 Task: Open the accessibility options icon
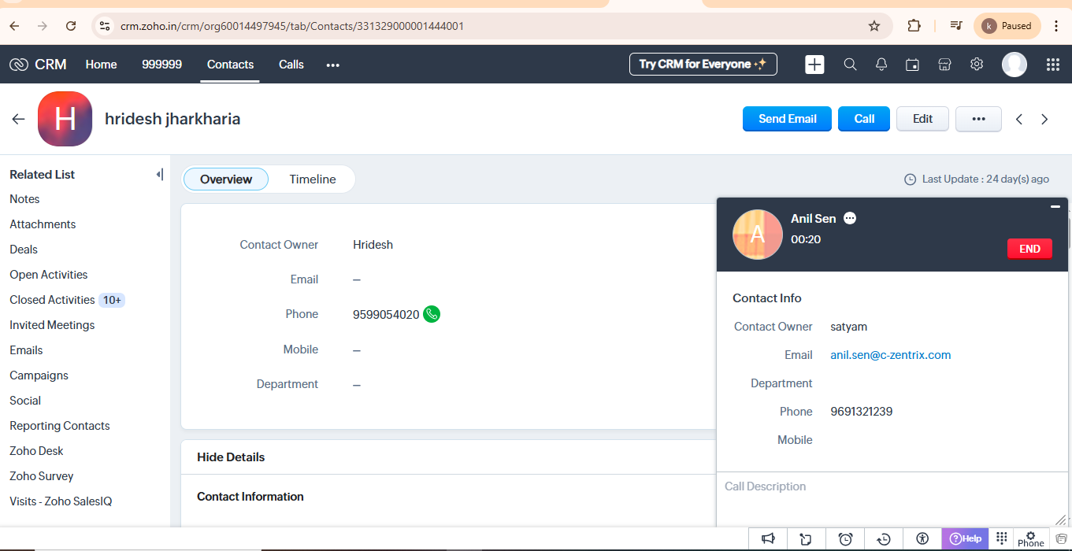coord(922,538)
